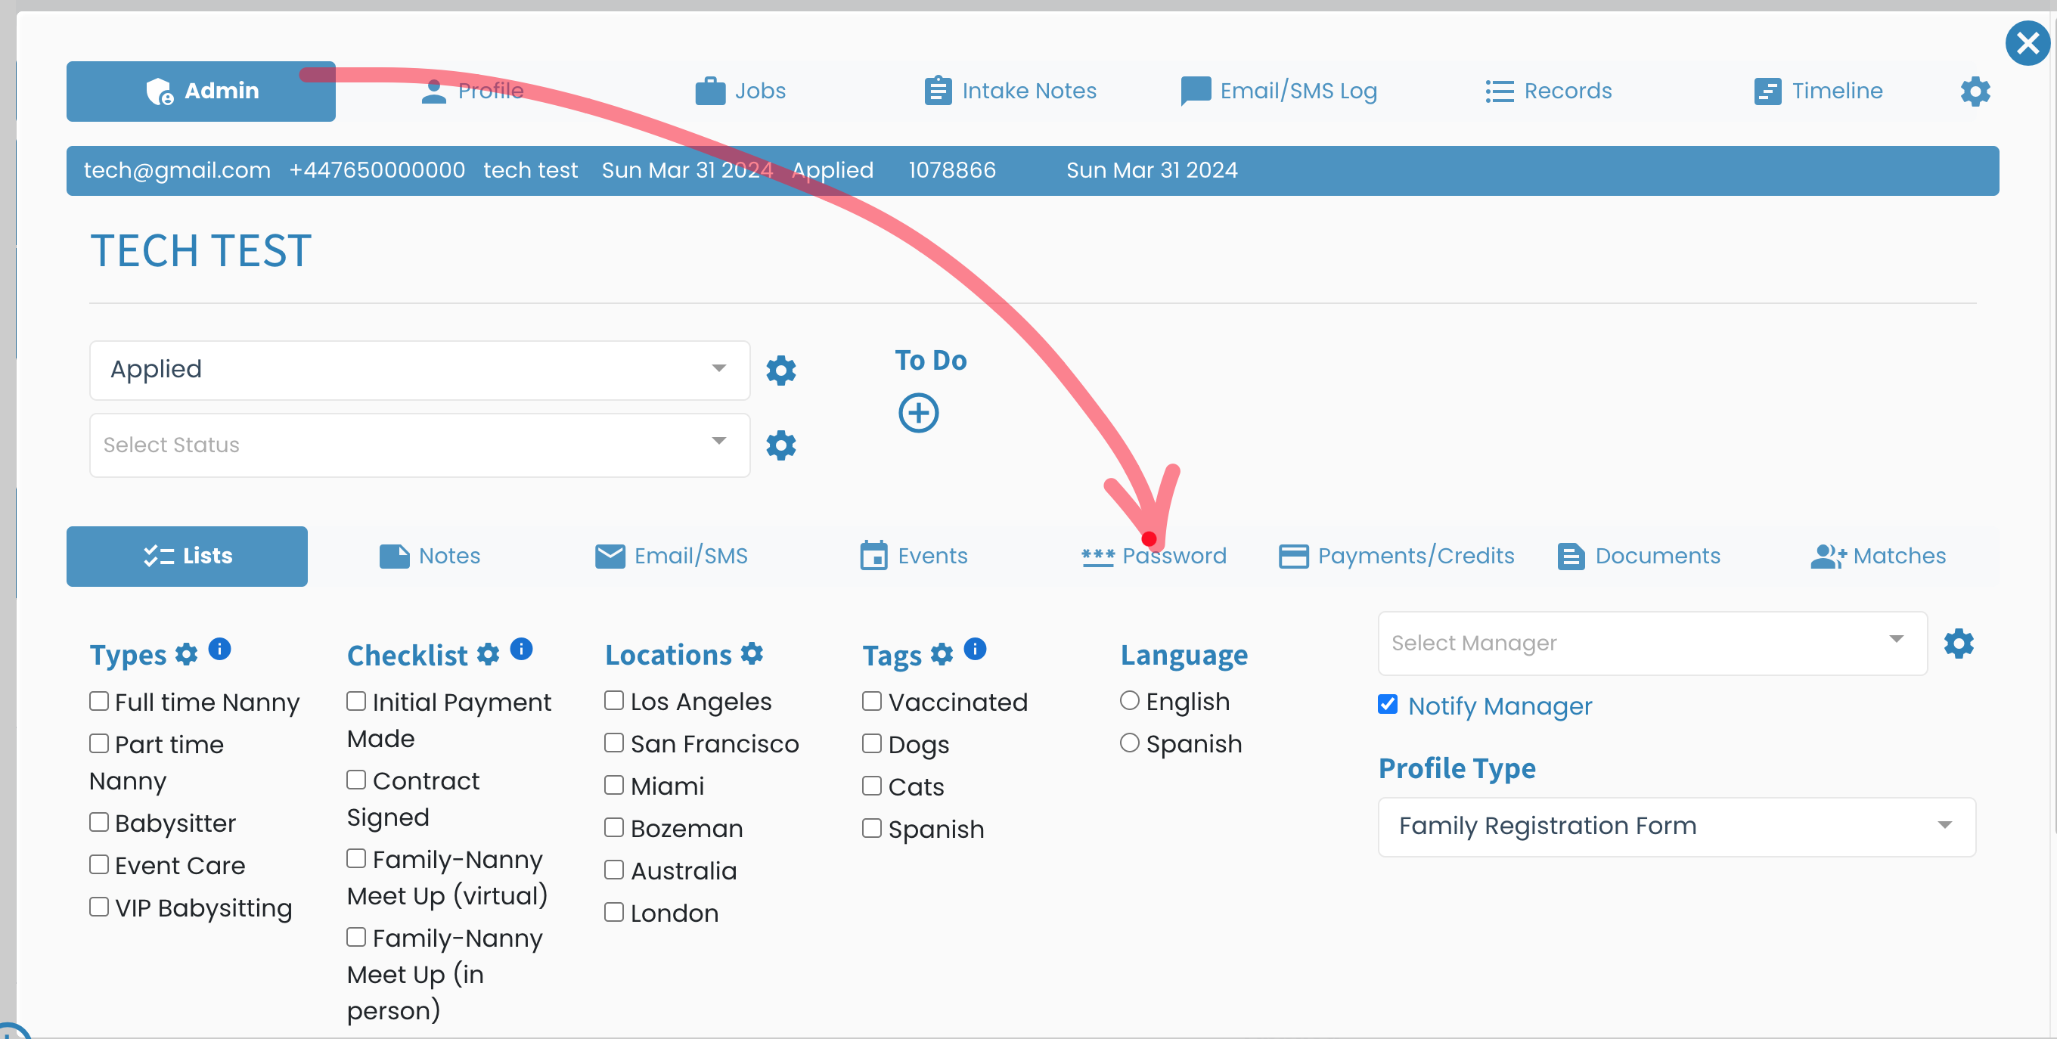Go to the Payments/Credits tab
The height and width of the screenshot is (1039, 2057).
tap(1397, 556)
